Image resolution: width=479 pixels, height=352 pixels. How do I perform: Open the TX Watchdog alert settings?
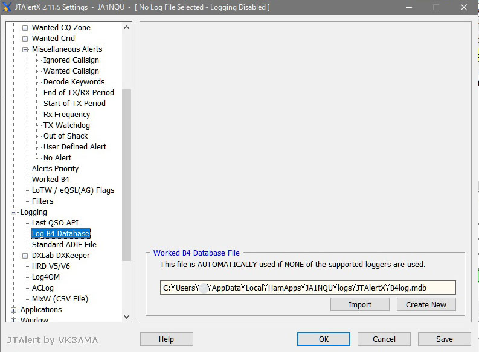(66, 125)
